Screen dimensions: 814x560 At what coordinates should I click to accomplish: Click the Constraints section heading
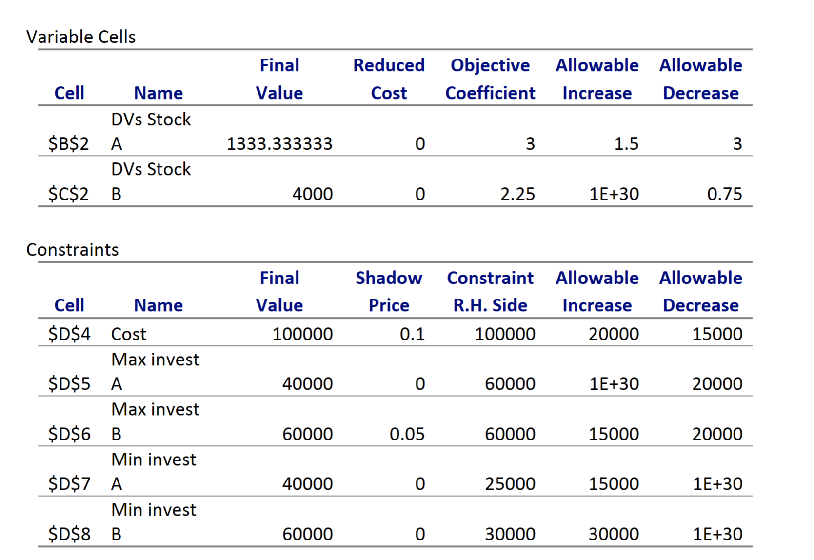(72, 249)
